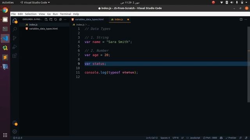Click line number 4 in gutter
The height and width of the screenshot is (140, 250).
[x=79, y=42]
